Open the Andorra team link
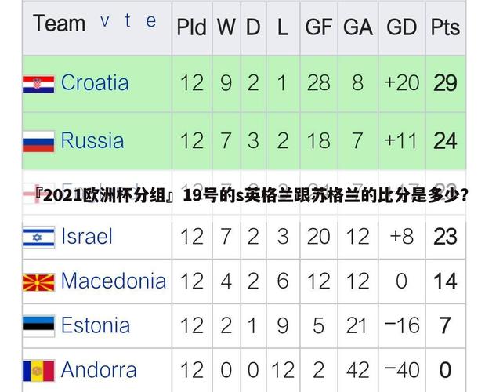Viewport: 485px width, 392px height. pos(99,370)
